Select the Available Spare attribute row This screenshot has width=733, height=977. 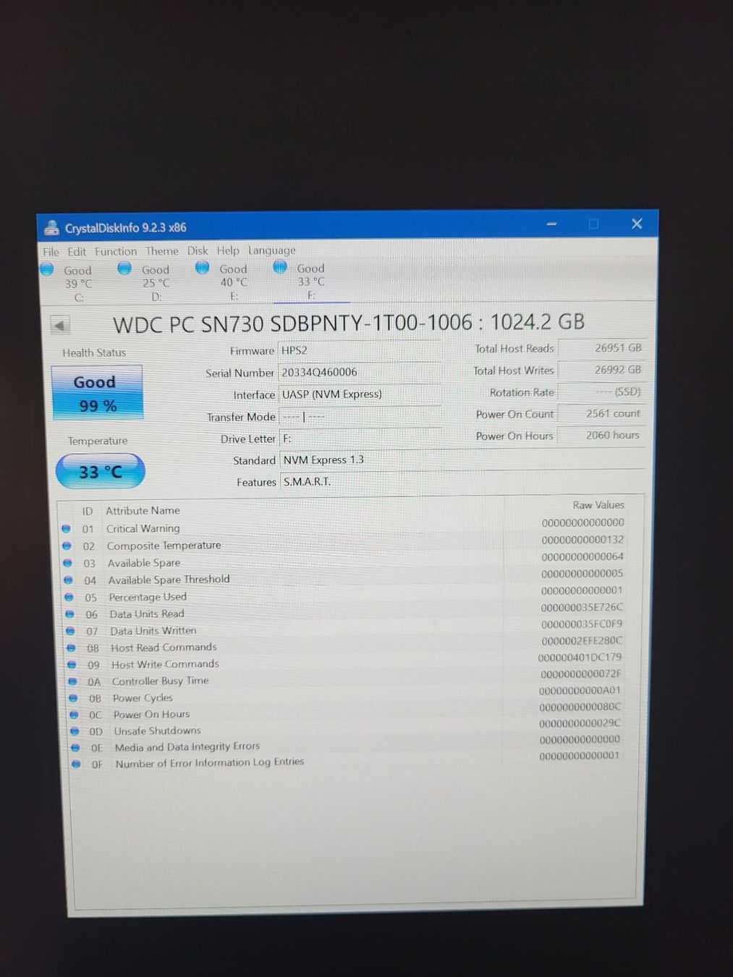click(344, 561)
